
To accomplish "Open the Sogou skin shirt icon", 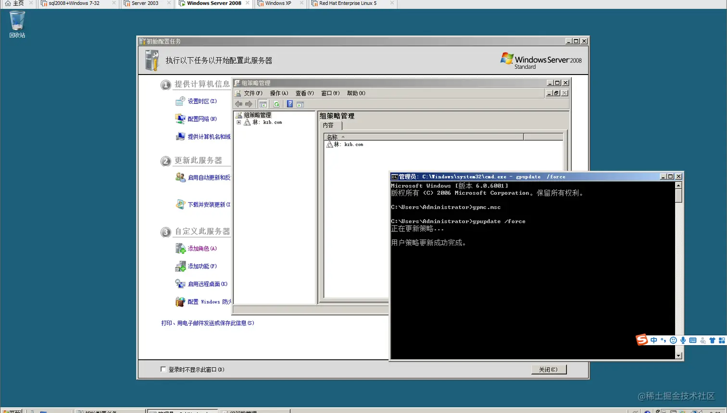I will tap(713, 340).
